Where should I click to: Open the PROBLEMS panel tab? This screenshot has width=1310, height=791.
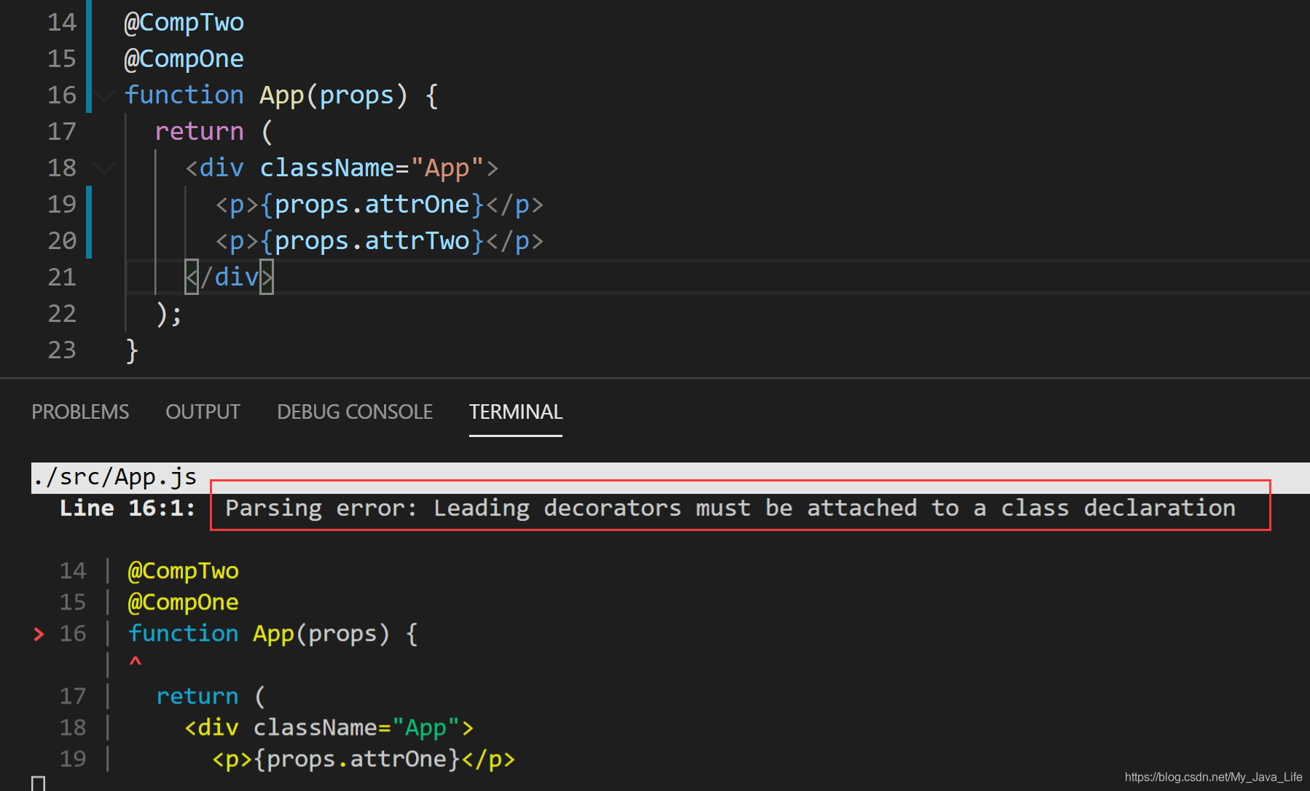[x=80, y=412]
